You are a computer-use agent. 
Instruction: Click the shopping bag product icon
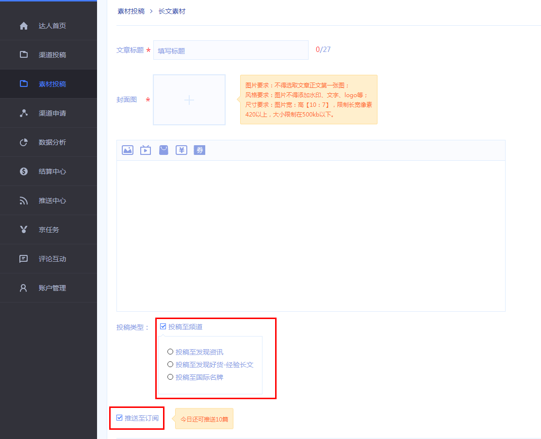pos(164,150)
